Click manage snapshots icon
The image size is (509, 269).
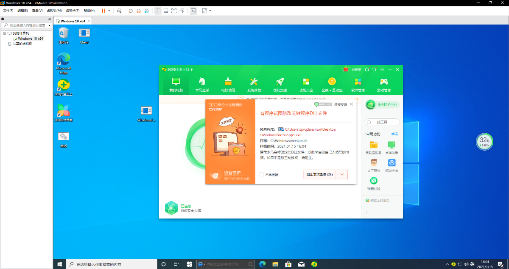click(146, 11)
